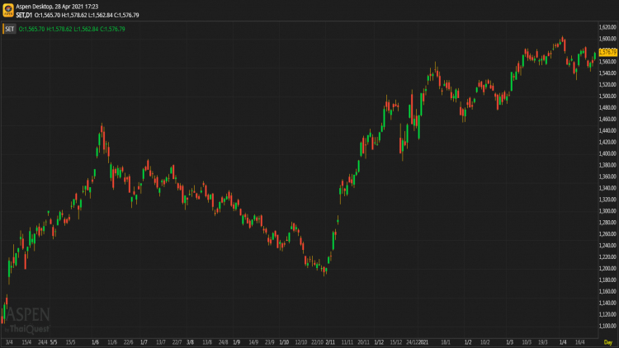Click the 16/4 date axis label

click(580, 342)
